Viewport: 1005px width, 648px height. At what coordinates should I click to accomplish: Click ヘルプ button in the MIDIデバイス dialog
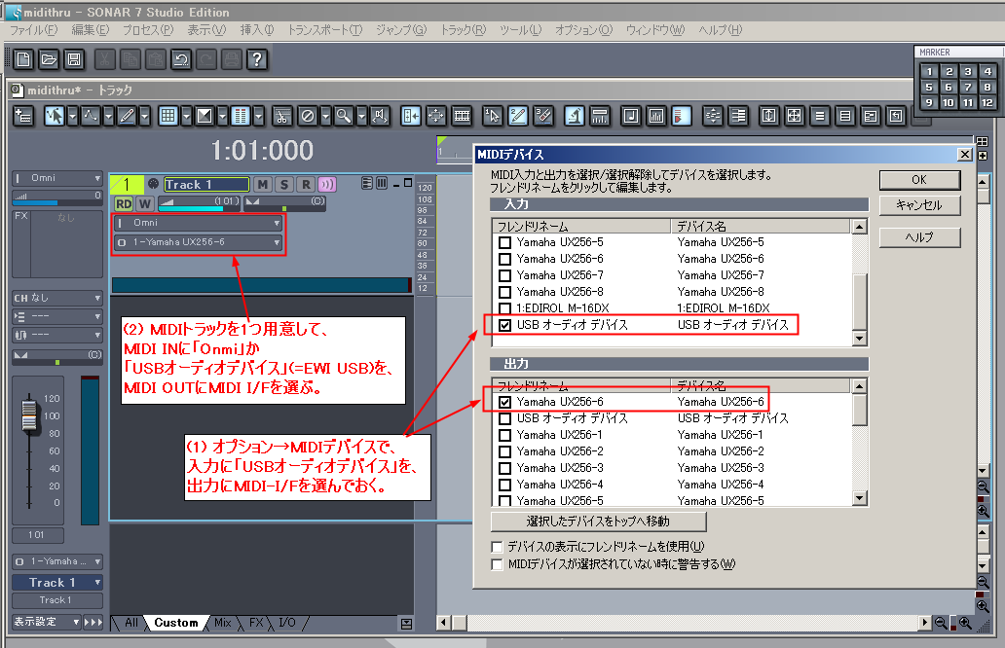click(919, 236)
